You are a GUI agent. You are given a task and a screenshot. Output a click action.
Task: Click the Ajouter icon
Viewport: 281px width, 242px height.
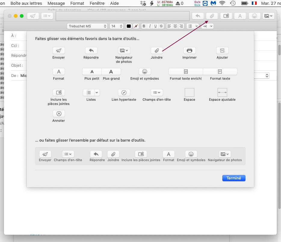pos(222,51)
